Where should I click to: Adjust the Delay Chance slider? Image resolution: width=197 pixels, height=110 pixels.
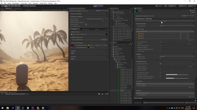click(174, 67)
